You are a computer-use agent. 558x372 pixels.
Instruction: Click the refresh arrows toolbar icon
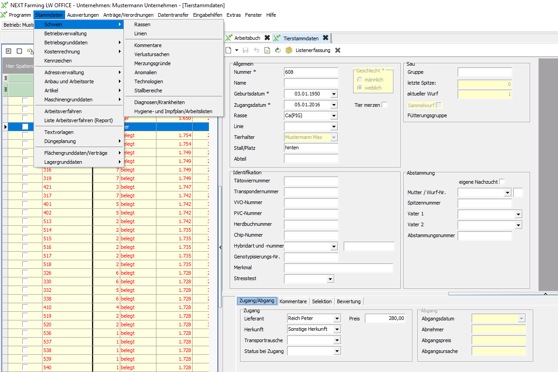[x=278, y=50]
